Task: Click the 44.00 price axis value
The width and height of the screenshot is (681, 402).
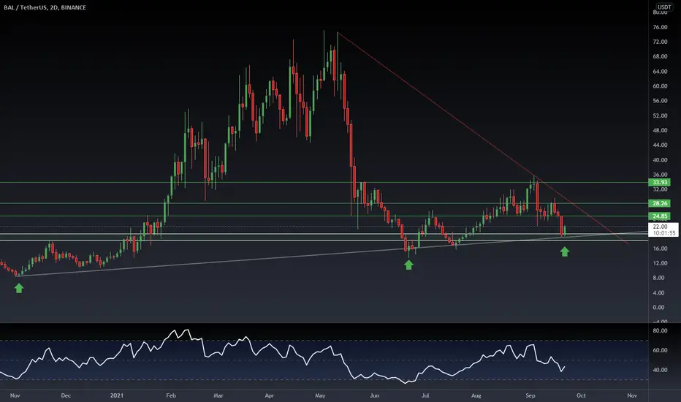Action: click(660, 145)
